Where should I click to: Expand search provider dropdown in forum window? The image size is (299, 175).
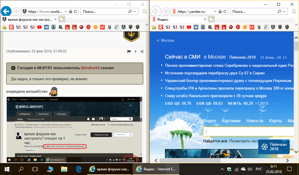pos(134,12)
